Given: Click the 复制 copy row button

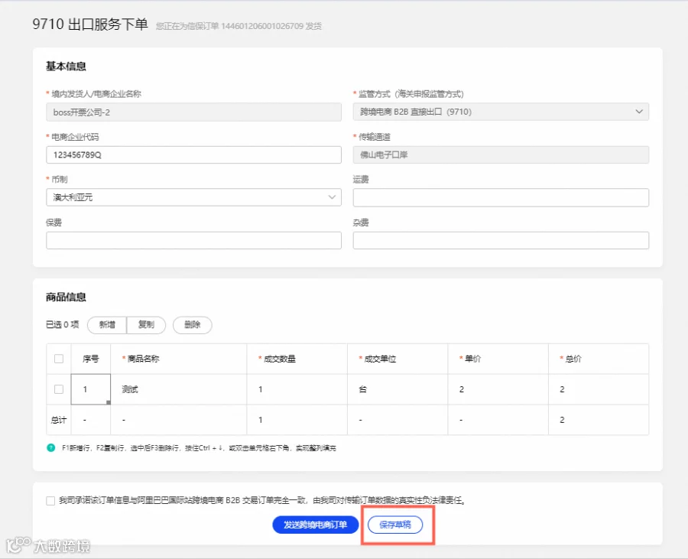Looking at the screenshot, I should click(x=146, y=325).
